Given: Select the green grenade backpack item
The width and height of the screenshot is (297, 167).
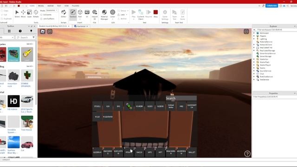Looking at the screenshot, I should pos(129,106).
